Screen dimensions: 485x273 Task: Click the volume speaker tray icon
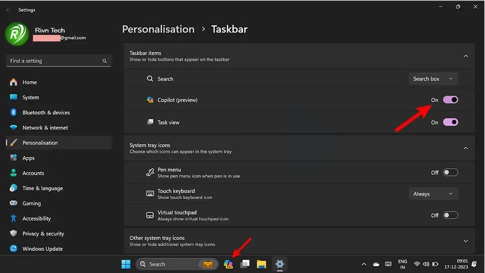426,264
